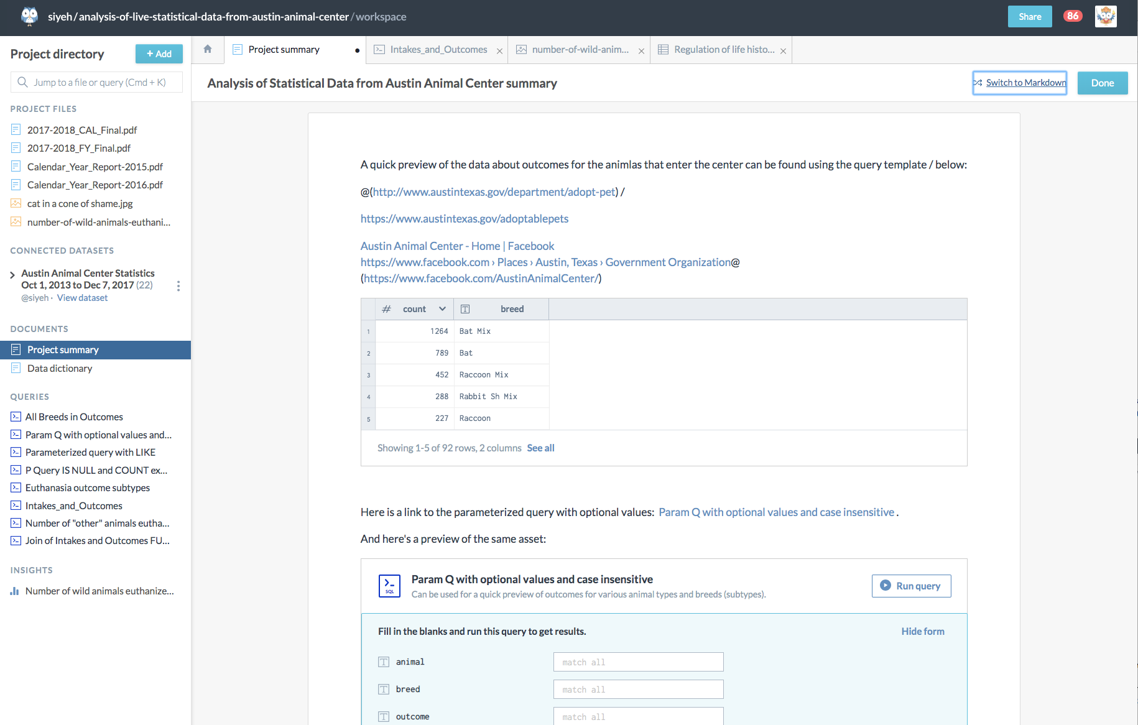The height and width of the screenshot is (725, 1138).
Task: Open Param Q with optional values query in sidebar
Action: (99, 435)
